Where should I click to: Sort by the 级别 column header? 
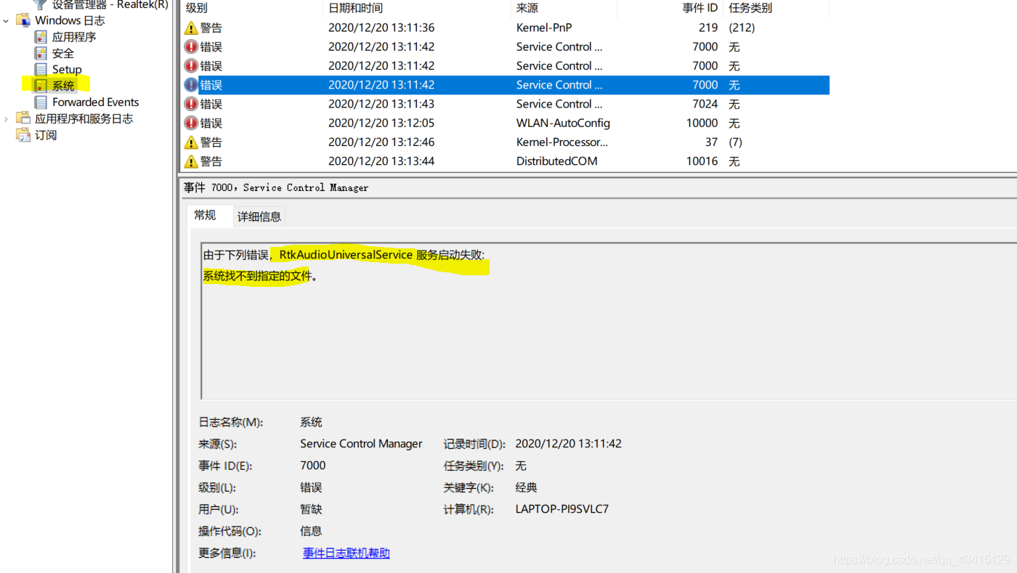click(251, 8)
